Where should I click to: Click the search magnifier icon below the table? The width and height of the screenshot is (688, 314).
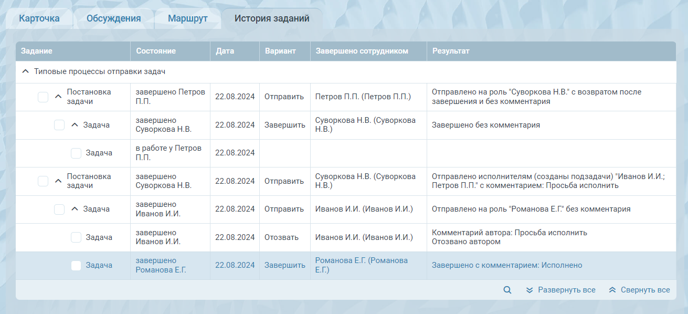click(x=507, y=290)
